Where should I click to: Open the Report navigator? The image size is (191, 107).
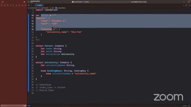tap(25, 5)
